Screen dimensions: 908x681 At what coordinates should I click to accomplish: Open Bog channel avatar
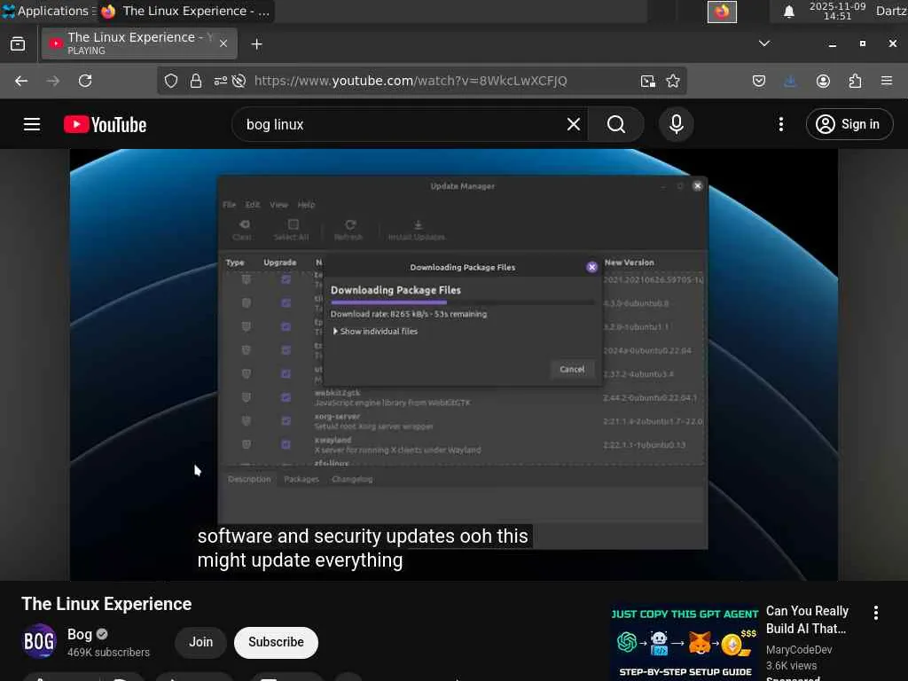tap(39, 642)
